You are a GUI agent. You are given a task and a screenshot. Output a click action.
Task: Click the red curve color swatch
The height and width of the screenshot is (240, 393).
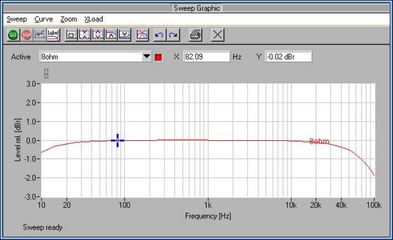158,57
